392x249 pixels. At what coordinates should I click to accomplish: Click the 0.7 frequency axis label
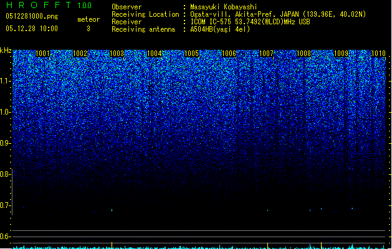coord(6,206)
